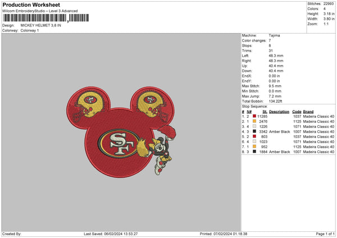Select the Machine value 'Tajima'

pos(274,35)
